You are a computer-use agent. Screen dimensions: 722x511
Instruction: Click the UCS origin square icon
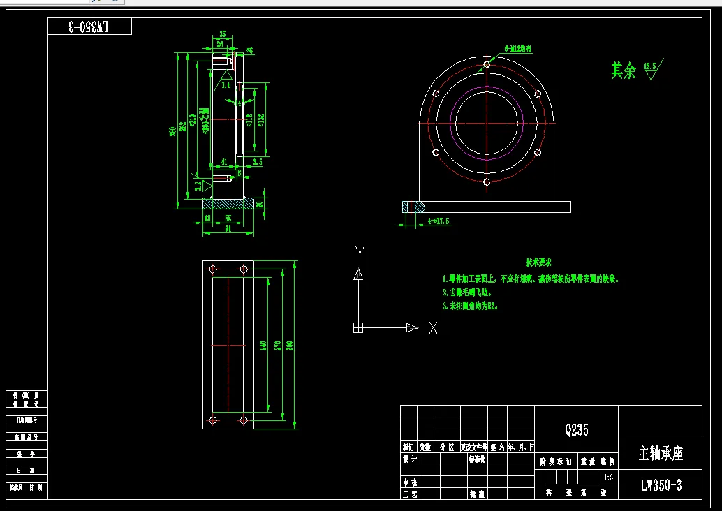tap(358, 328)
